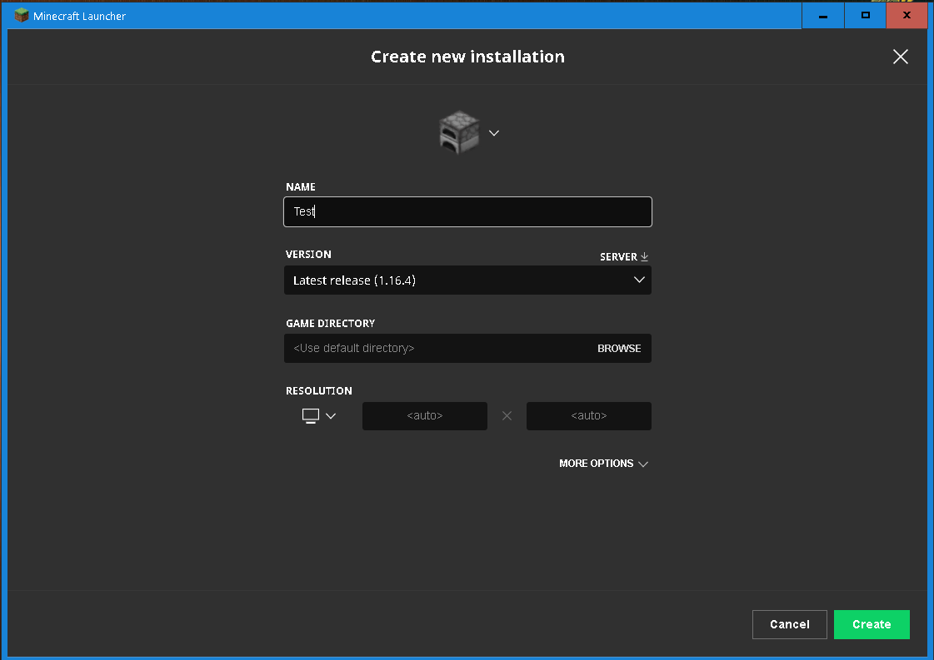Image resolution: width=934 pixels, height=660 pixels.
Task: Click the monitor icon under Resolution
Action: pyautogui.click(x=311, y=416)
